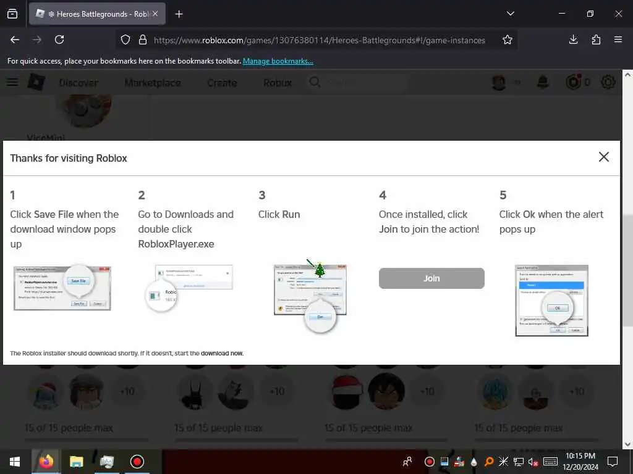Screen dimensions: 633x474
Task: Open the clock showing 10:15 PM
Action: point(580,462)
